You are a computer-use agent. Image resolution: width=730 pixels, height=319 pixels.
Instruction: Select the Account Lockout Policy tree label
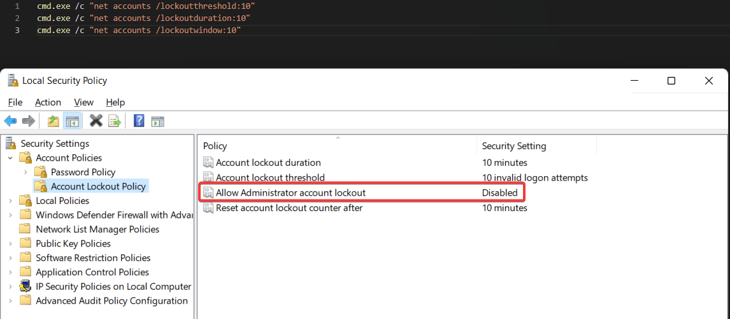point(98,187)
